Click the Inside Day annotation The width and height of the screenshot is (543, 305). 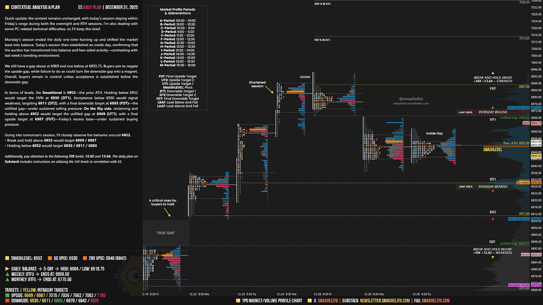tap(434, 133)
